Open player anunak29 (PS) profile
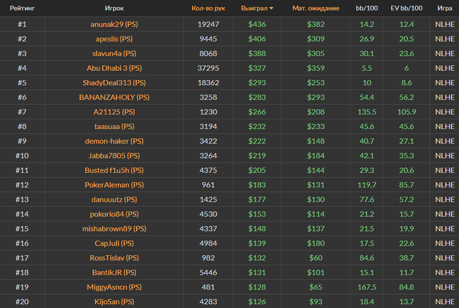 tap(114, 24)
